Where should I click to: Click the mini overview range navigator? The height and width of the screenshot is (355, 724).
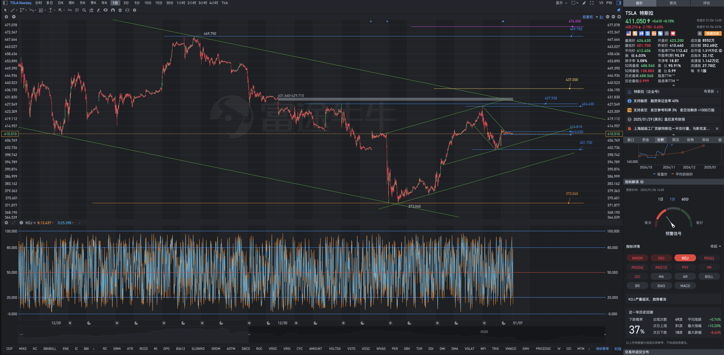[x=312, y=335]
